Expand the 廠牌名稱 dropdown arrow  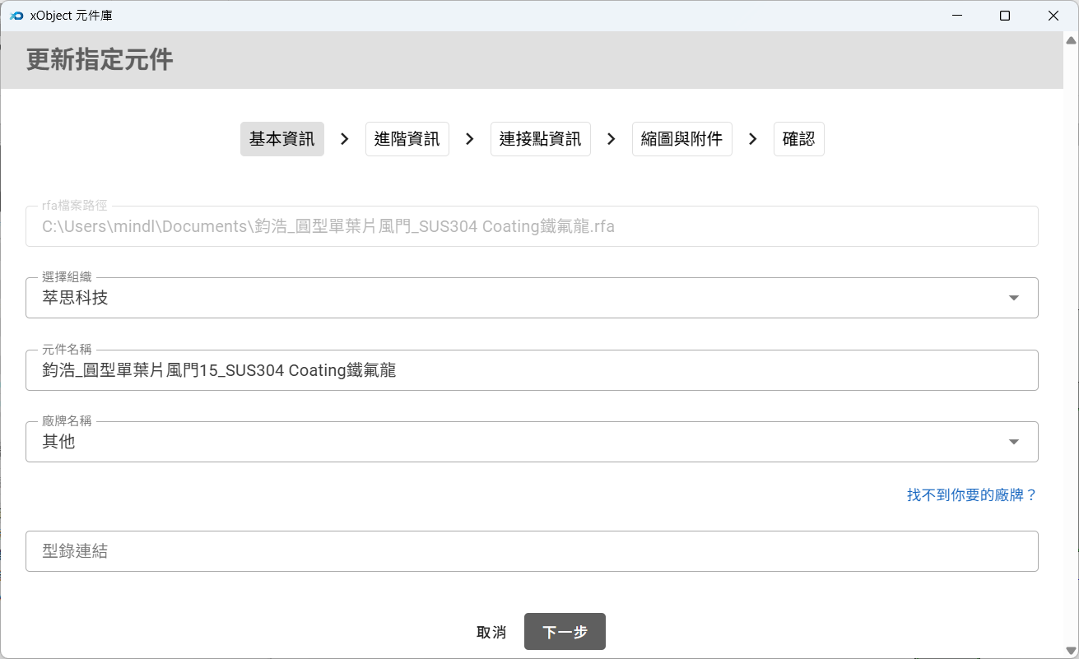click(1013, 442)
